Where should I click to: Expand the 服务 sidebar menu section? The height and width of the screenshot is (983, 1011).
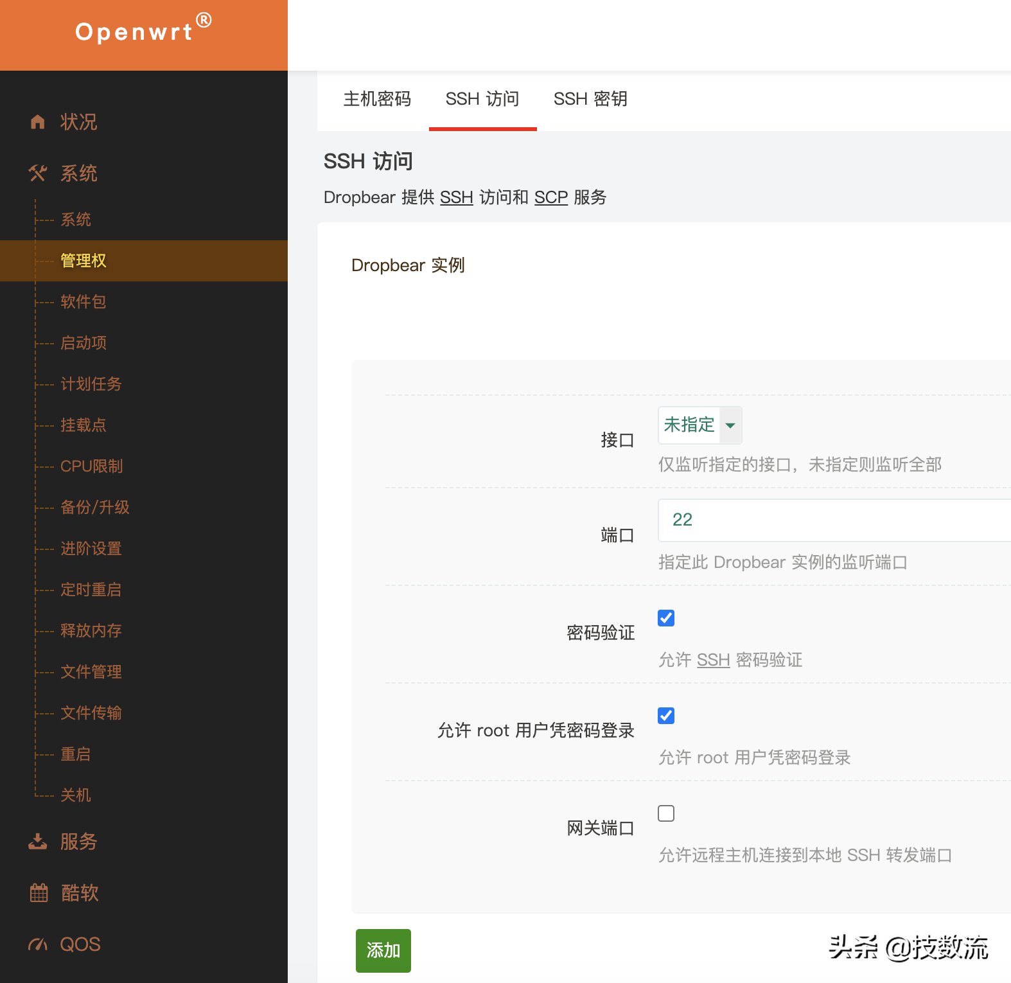click(78, 842)
